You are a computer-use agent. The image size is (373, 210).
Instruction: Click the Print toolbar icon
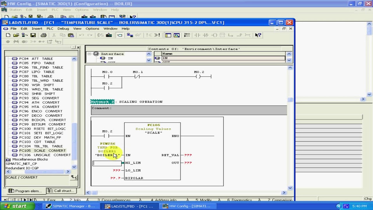point(43,35)
